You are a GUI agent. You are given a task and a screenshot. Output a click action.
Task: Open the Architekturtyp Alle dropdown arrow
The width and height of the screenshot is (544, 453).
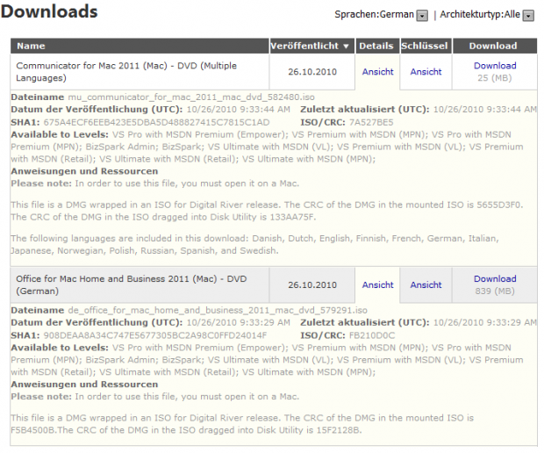(x=528, y=16)
